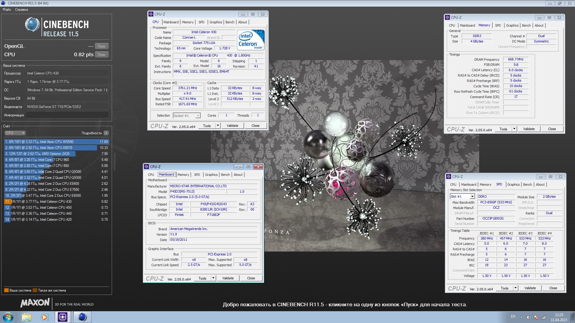Click the orange 'Ваша система' legend swatch
Screen dimensions: 575x323
tap(6, 290)
